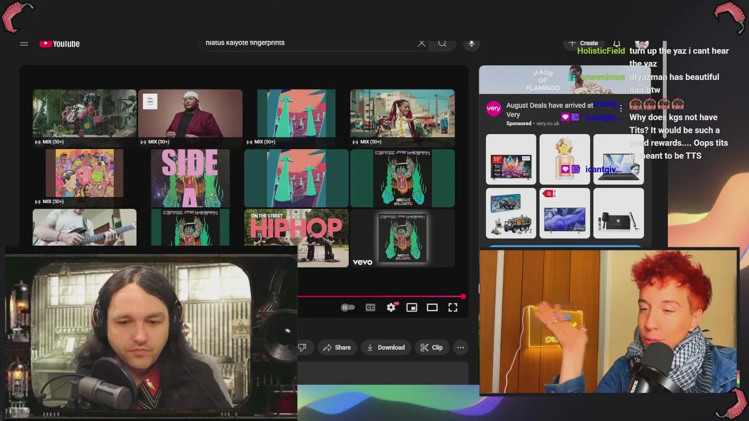Click chat message 'dryazman has beautiful hair btw'
Image resolution: width=749 pixels, height=421 pixels.
click(674, 83)
